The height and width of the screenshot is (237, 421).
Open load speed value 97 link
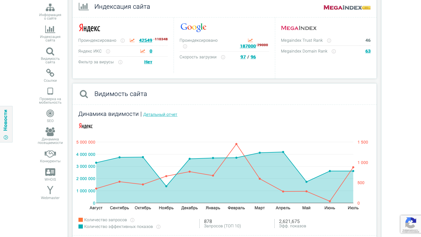[243, 57]
